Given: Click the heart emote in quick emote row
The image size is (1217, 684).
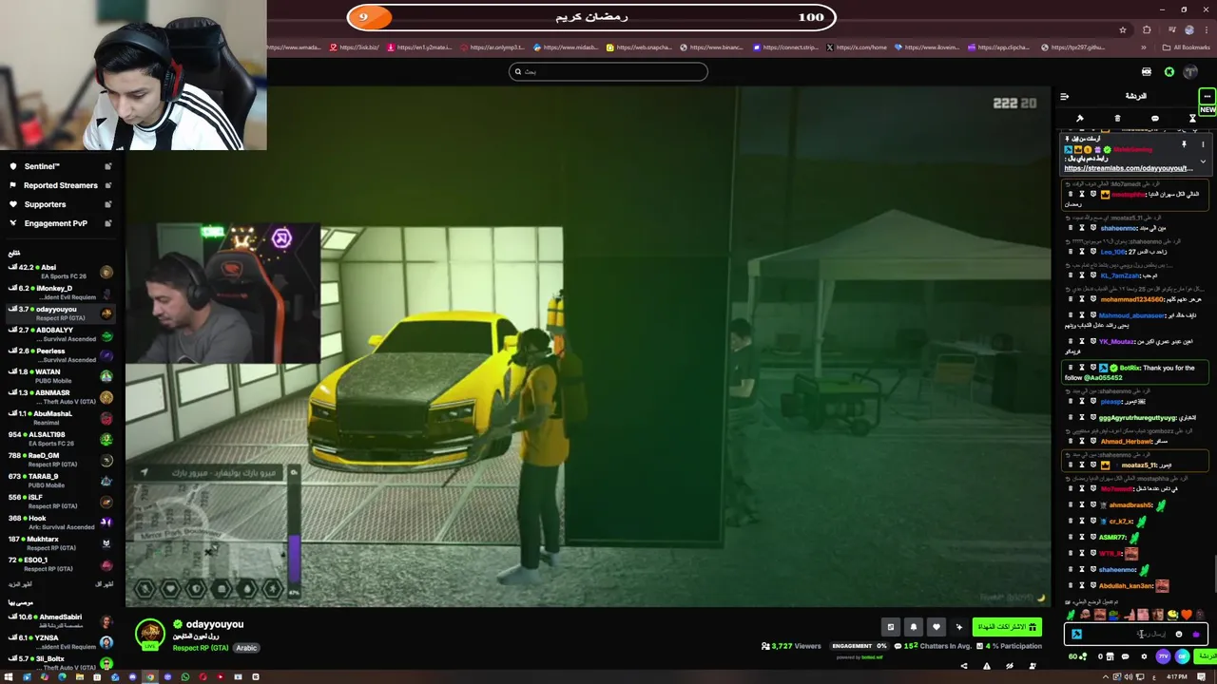Looking at the screenshot, I should click(x=1186, y=615).
